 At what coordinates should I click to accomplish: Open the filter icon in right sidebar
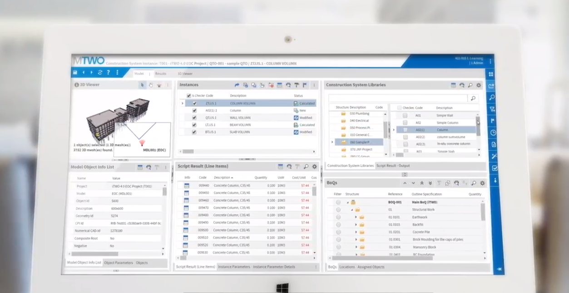click(492, 109)
